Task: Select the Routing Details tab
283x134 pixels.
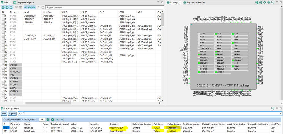Action: click(x=10, y=109)
